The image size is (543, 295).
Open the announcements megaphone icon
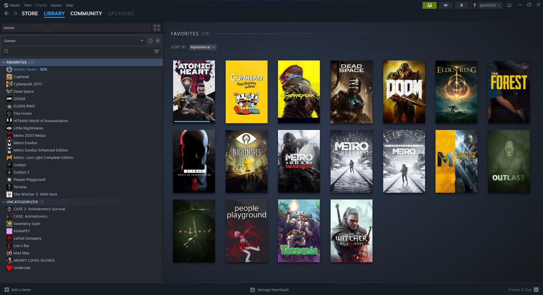pos(445,5)
